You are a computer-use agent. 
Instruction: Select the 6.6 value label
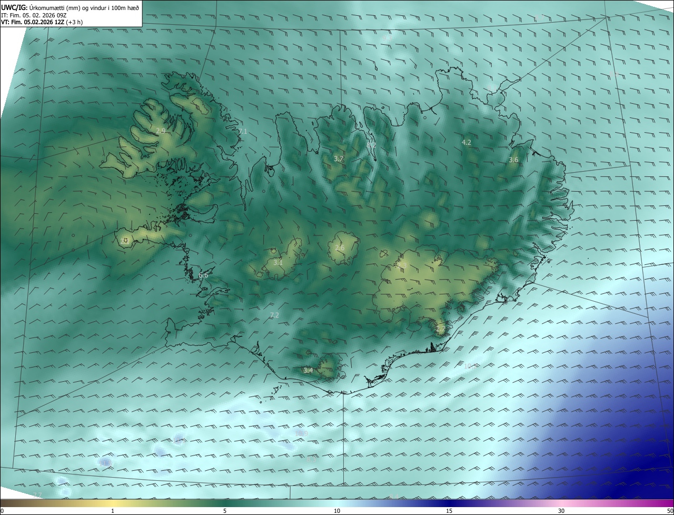pos(203,275)
